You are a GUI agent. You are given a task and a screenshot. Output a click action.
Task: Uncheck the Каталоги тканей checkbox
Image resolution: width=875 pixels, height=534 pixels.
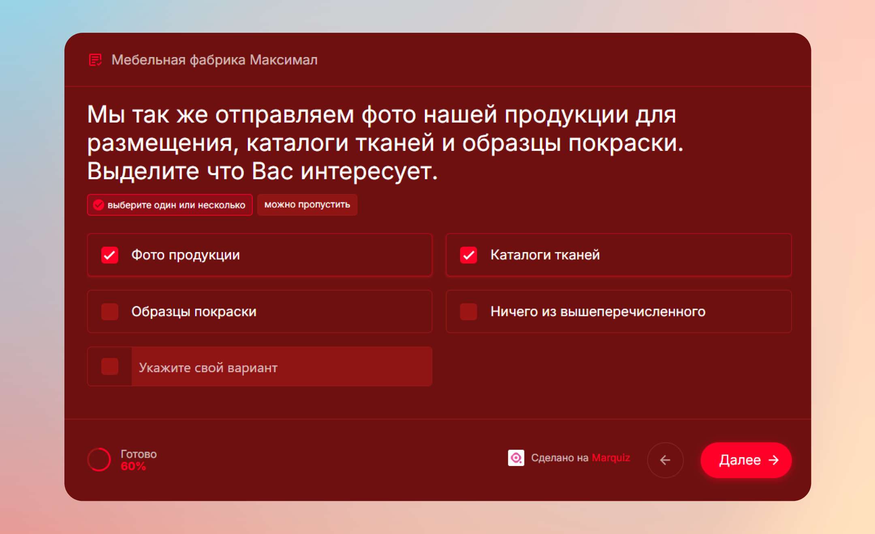[469, 255]
